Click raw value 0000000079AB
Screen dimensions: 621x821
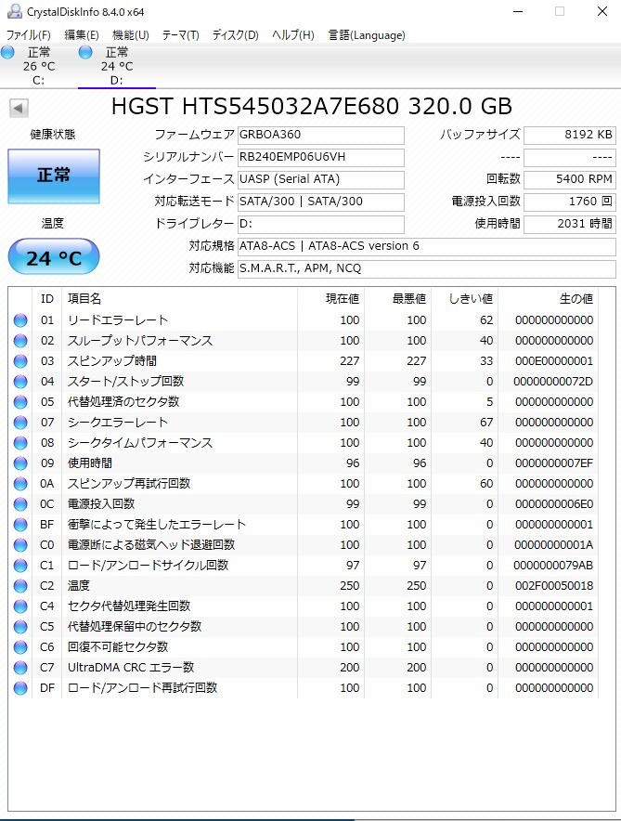tap(553, 566)
